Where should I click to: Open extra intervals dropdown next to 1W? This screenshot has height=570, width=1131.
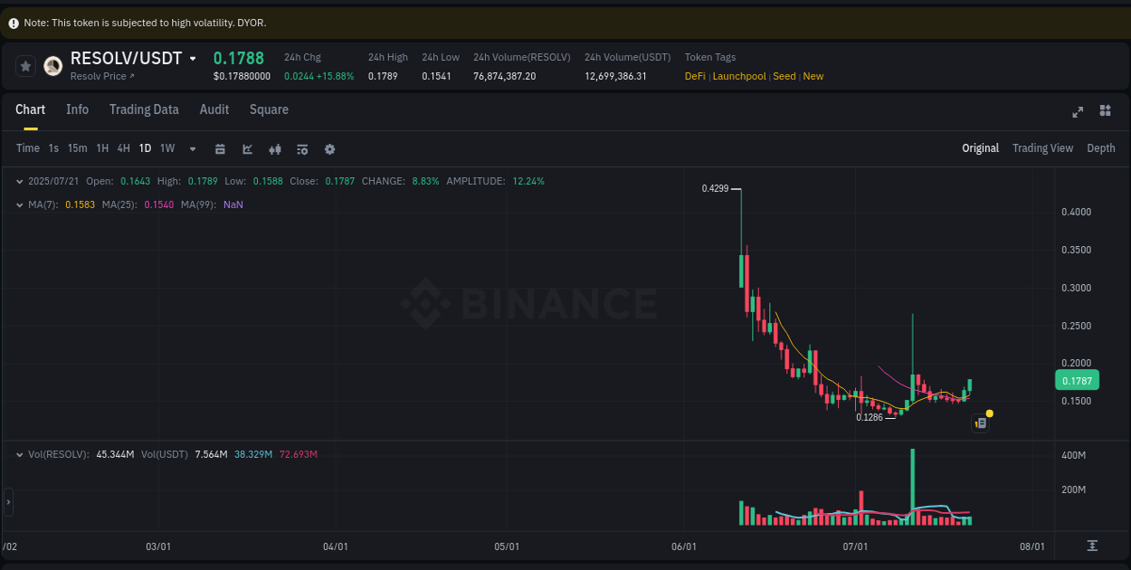click(192, 148)
